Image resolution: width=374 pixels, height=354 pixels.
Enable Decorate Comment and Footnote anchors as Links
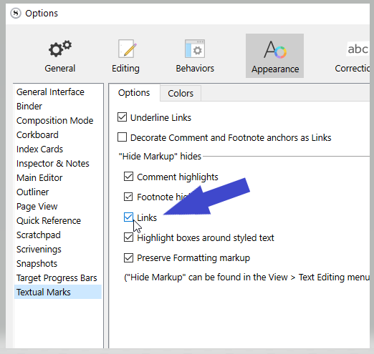[122, 137]
